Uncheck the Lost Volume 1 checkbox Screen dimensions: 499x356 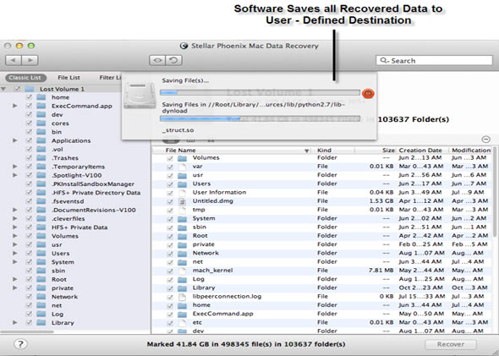[17, 89]
